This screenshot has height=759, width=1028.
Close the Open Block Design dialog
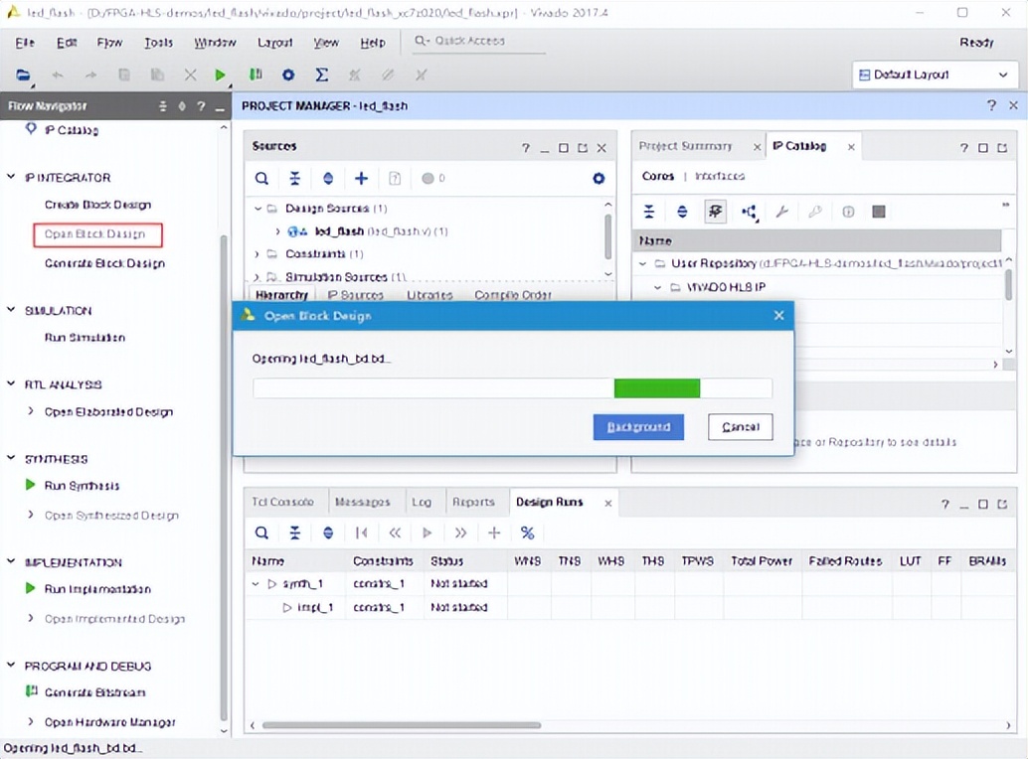tap(778, 316)
